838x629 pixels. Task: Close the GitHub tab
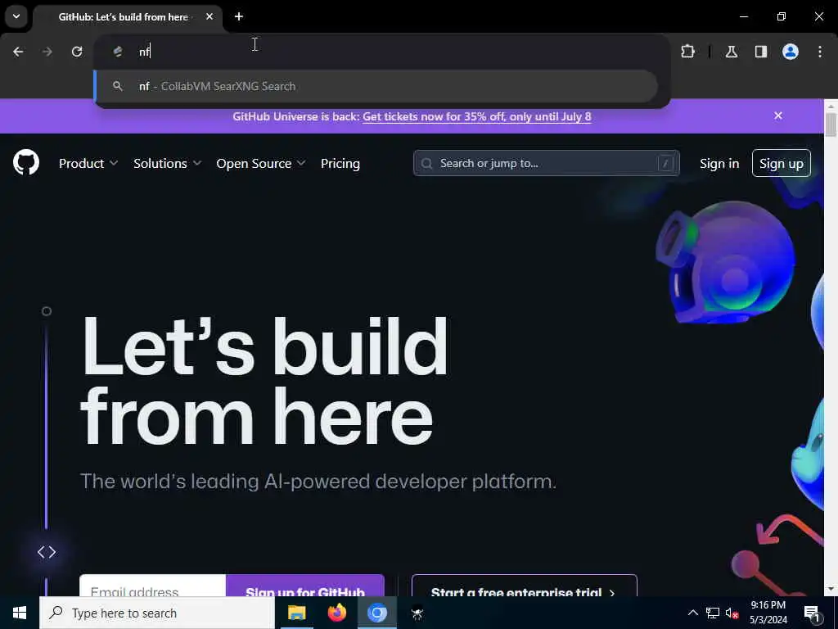pyautogui.click(x=209, y=16)
